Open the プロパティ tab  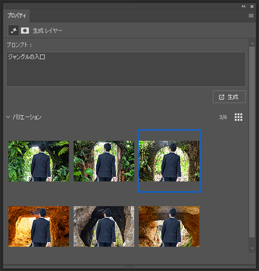point(17,16)
